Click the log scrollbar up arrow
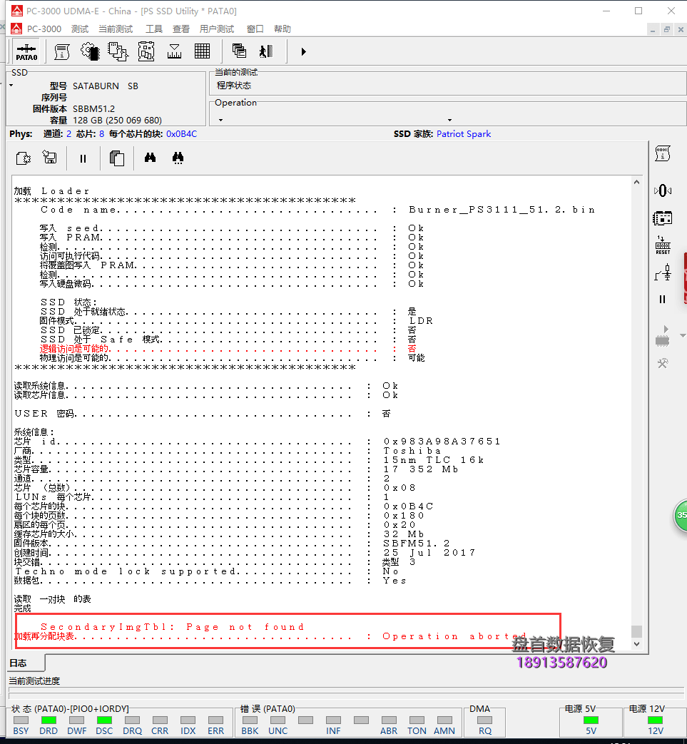The image size is (687, 744). tap(637, 182)
